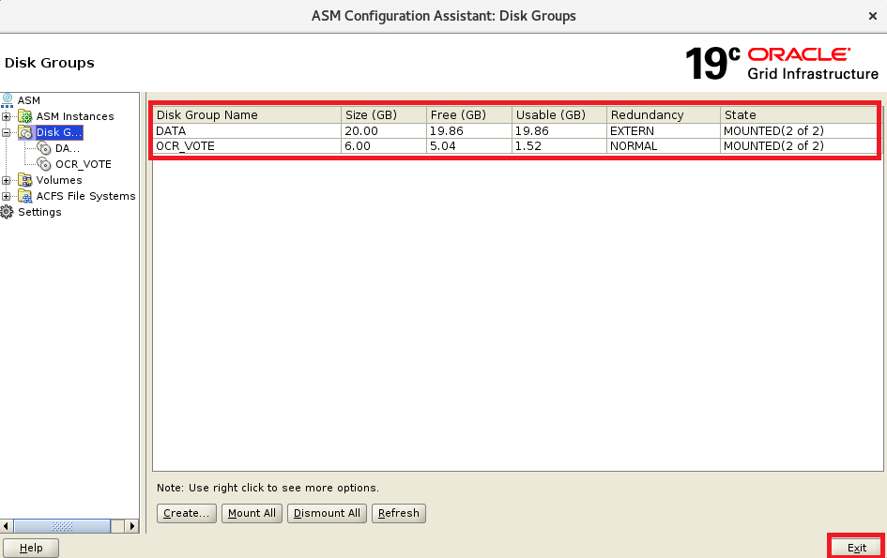Screen dimensions: 887x558
Task: Select ASM in the navigation tree
Action: (x=29, y=100)
